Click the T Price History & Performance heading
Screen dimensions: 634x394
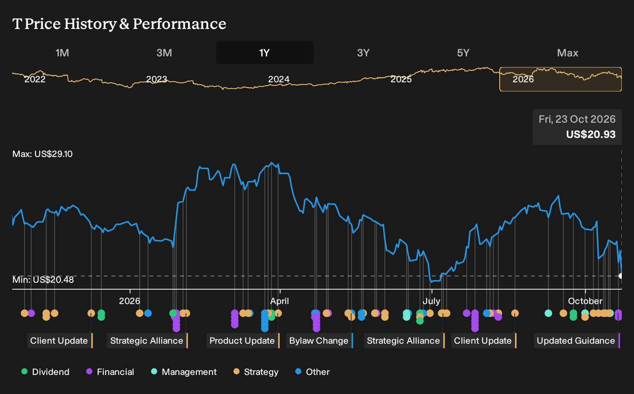(119, 24)
